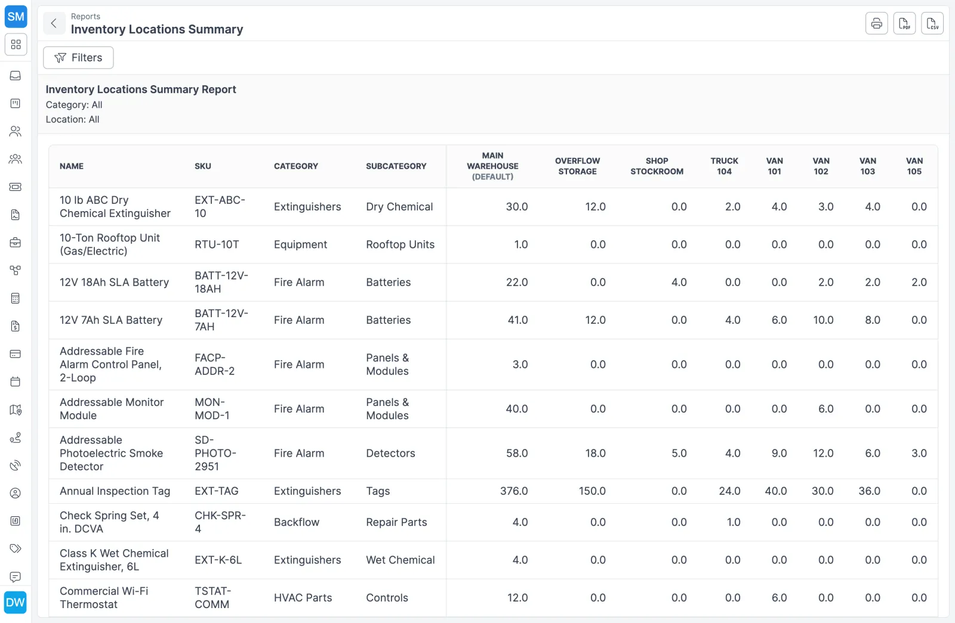Open the calendar icon in sidebar

(16, 382)
